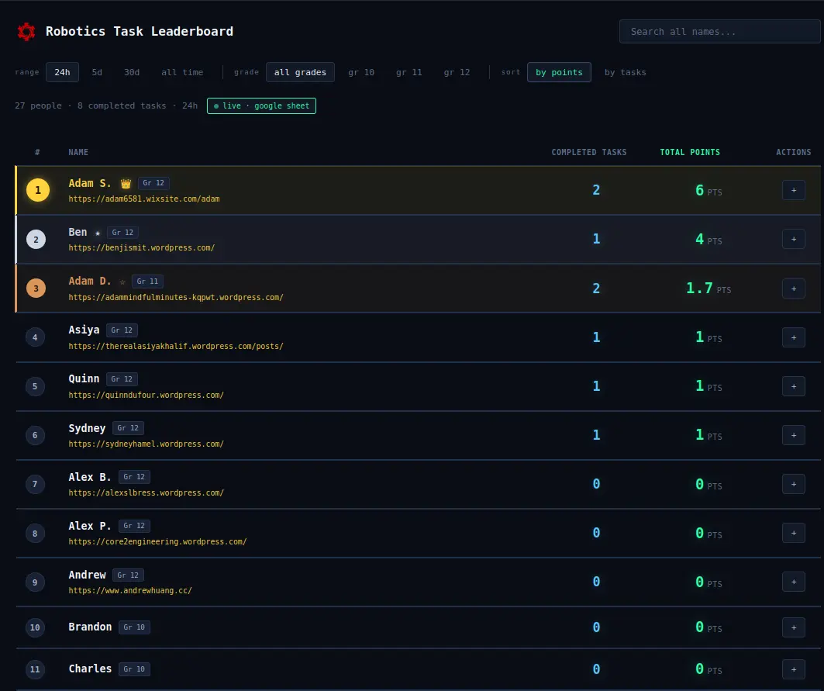Open Ben's benjismit wordpress link

click(x=142, y=247)
